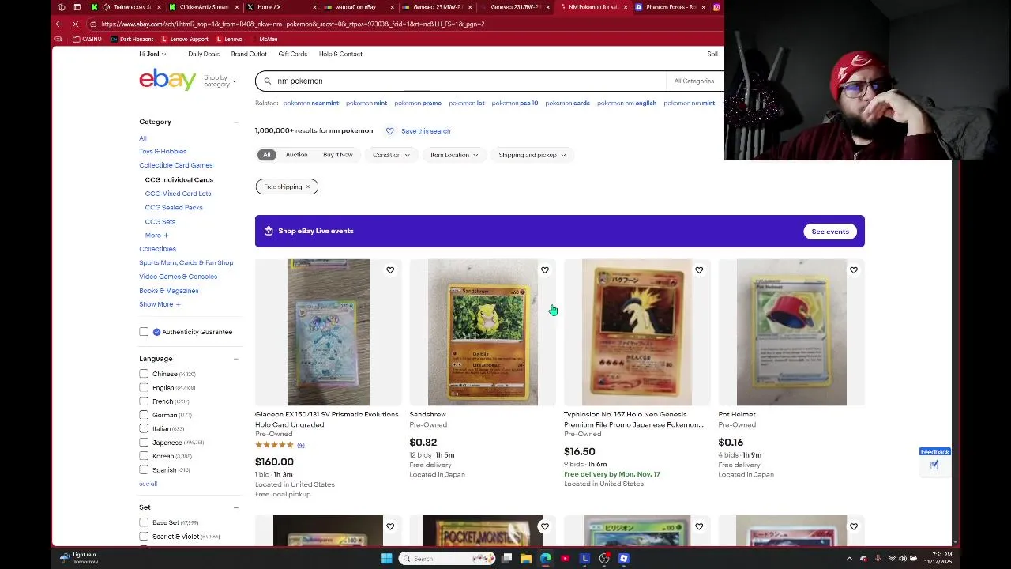The image size is (1011, 569).
Task: Click the eBay search input field
Action: (x=470, y=81)
